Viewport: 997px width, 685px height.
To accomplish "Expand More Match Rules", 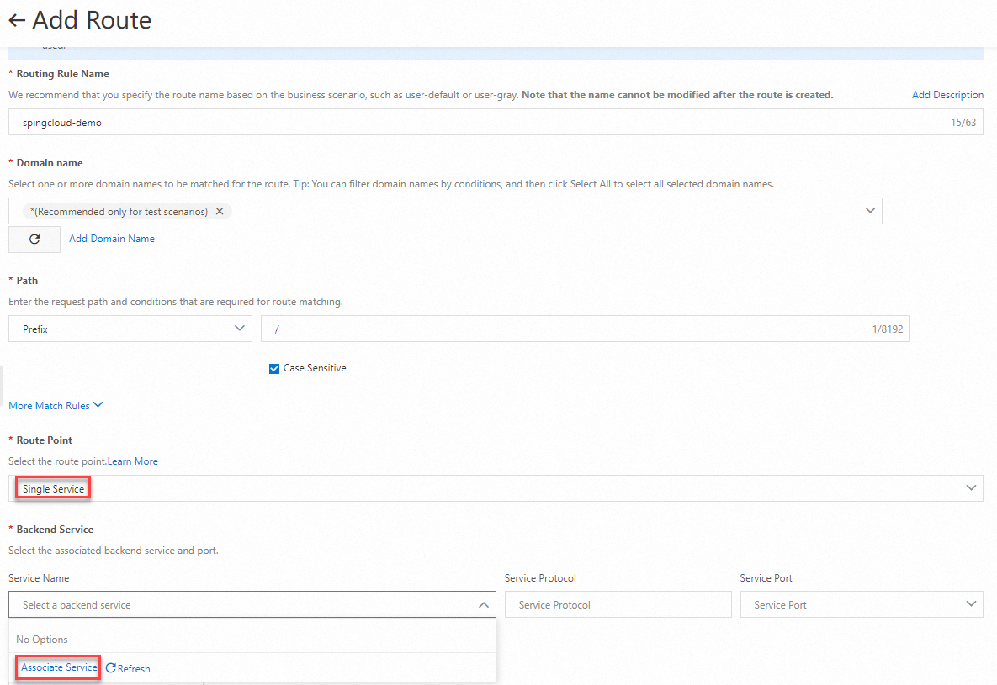I will [56, 405].
